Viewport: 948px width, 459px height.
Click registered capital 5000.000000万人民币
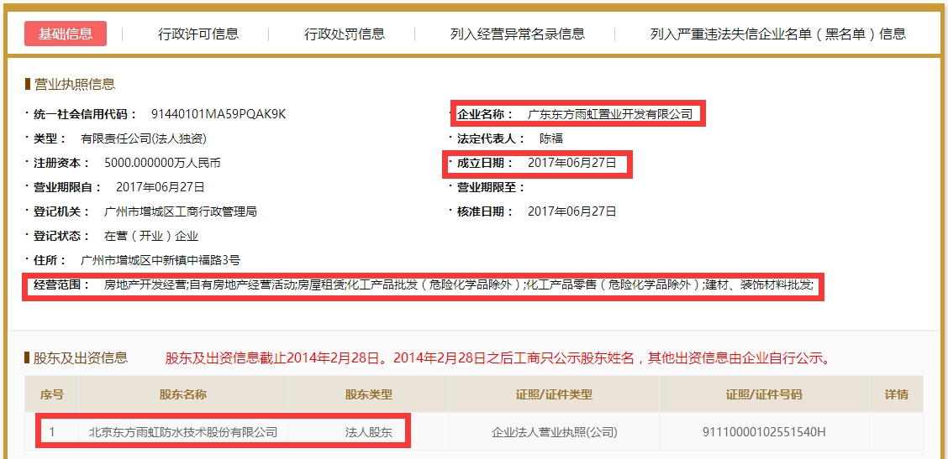[162, 163]
